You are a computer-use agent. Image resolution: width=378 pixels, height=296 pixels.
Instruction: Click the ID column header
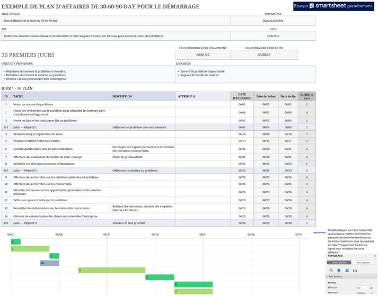6,96
